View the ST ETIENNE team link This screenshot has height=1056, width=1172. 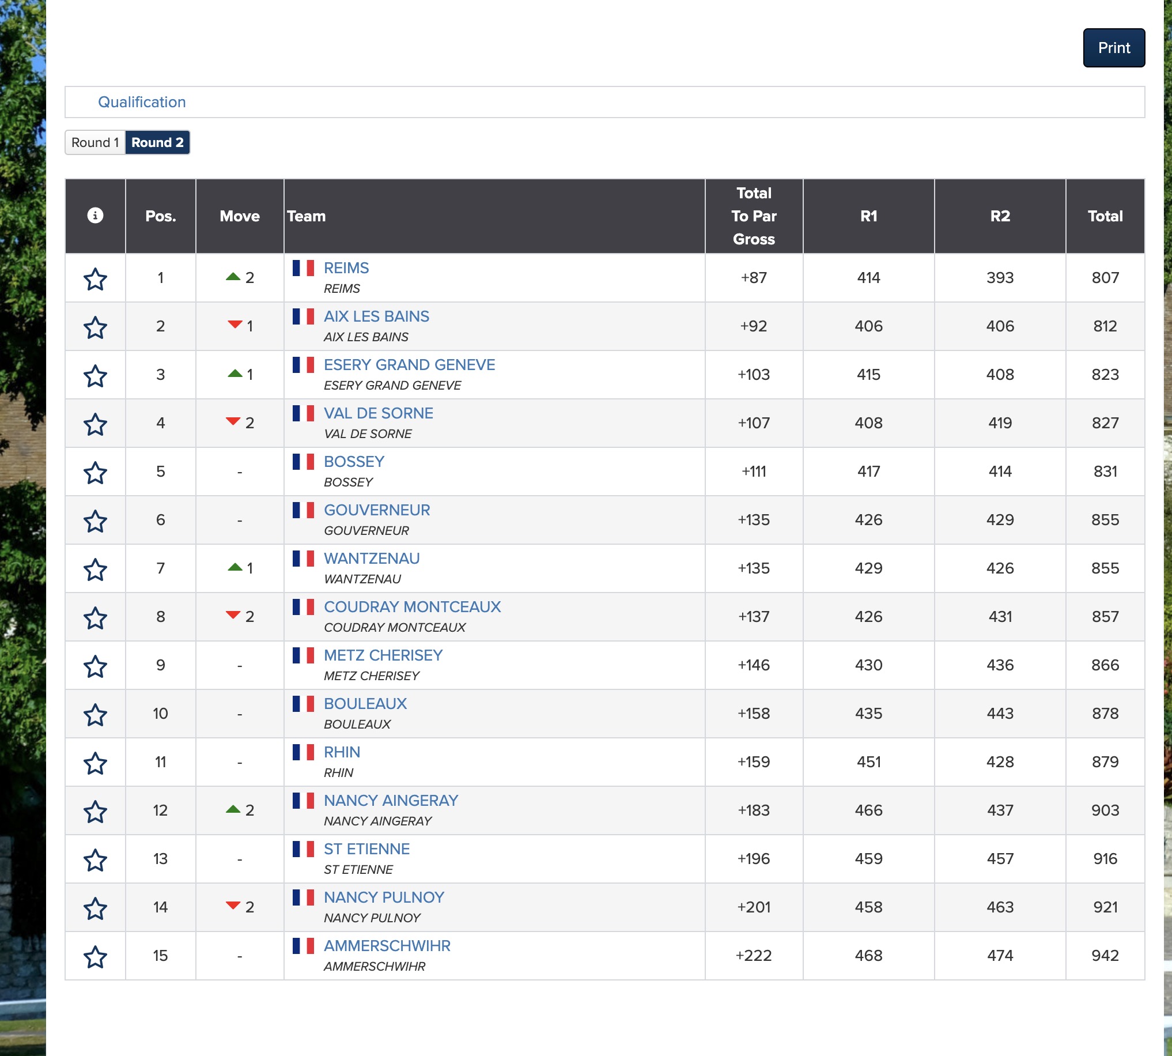click(x=366, y=850)
